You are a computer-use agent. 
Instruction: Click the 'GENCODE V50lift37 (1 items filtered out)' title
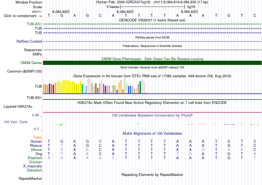coord(152,20)
